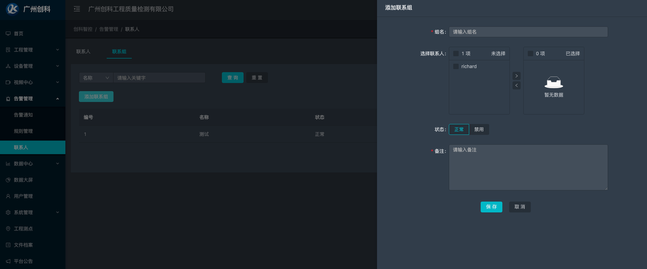647x269 pixels.
Task: Expand the 设备管理 menu chevron
Action: [58, 66]
